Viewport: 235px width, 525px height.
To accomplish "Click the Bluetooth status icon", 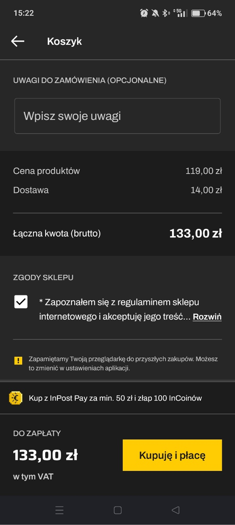I will coord(166,13).
